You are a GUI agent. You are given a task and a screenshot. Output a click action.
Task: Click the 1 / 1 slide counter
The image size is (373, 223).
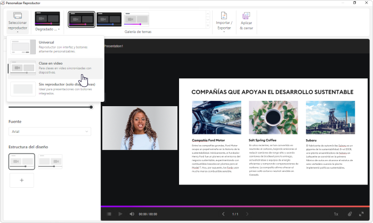[x=235, y=214]
